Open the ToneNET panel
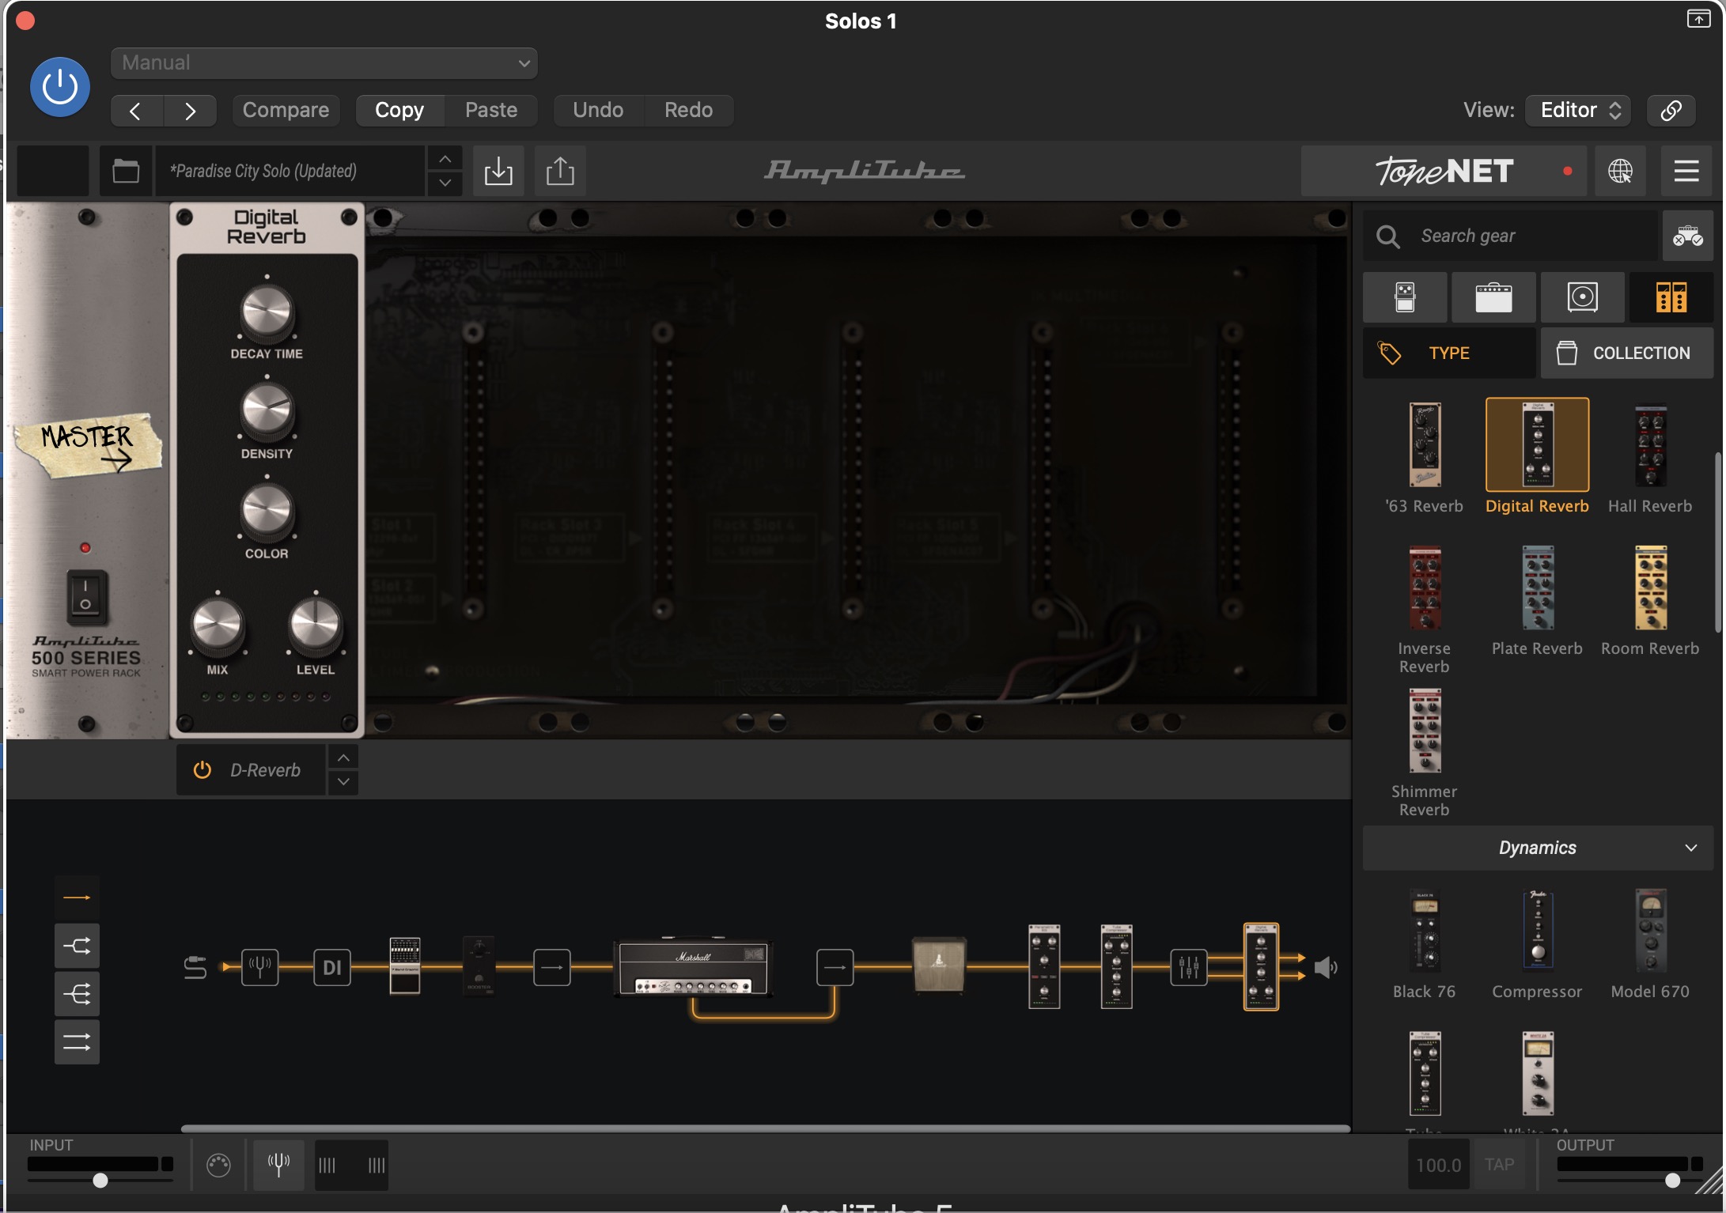 pyautogui.click(x=1444, y=171)
